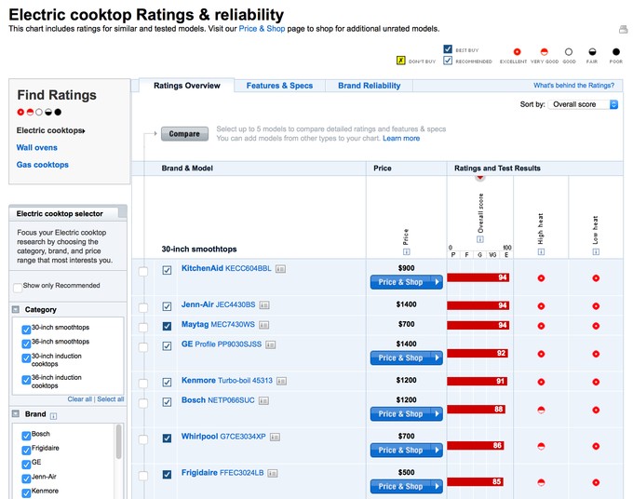Click info icon under Low heat header
633x499 pixels.
(596, 252)
